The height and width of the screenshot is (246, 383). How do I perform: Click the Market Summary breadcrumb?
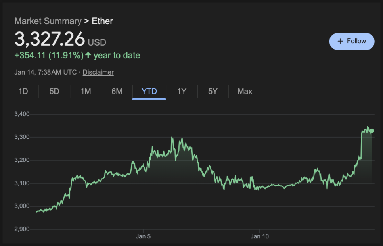click(48, 21)
